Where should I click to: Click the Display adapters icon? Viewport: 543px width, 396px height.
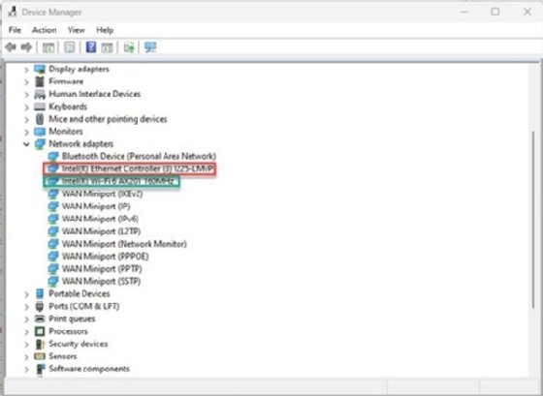(40, 69)
